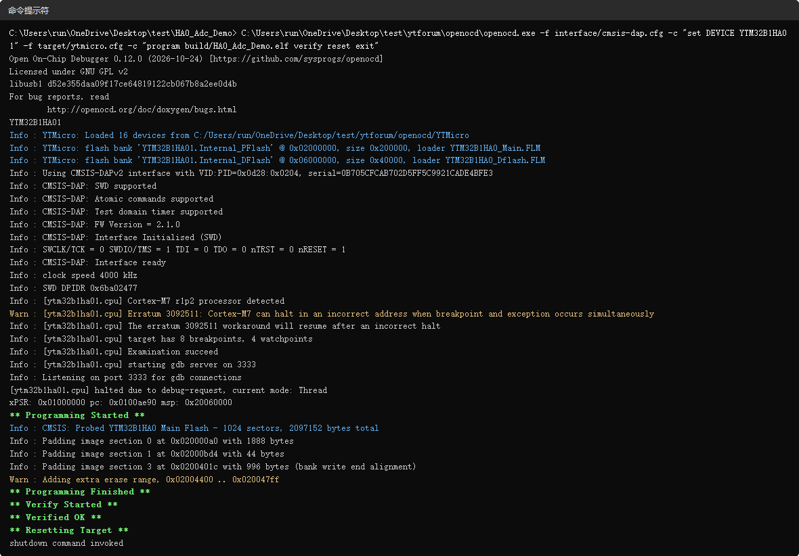Click the 'shutdown command invoked' line
Viewport: 799px width, 556px height.
[x=66, y=543]
